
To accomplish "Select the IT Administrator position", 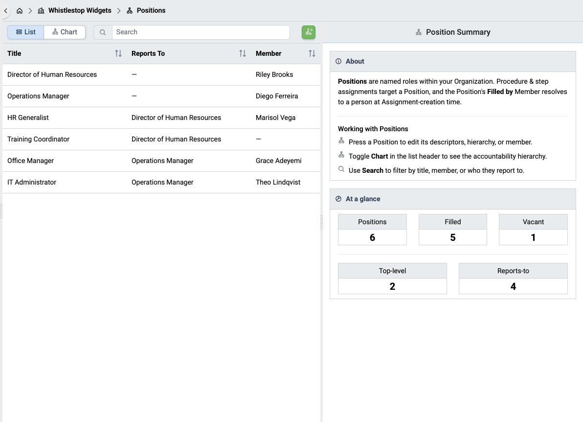I will tap(161, 183).
